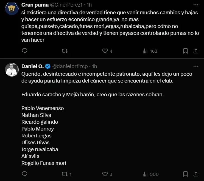The height and width of the screenshot is (181, 204).
Task: Open more options for Daniel O.'s tweet
Action: 196,66
